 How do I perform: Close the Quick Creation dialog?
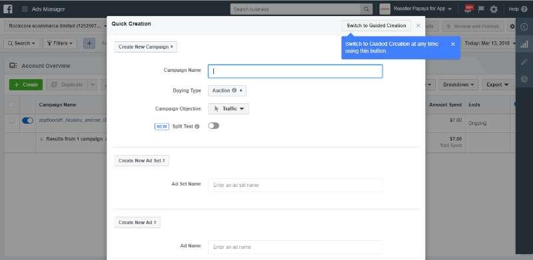[418, 25]
